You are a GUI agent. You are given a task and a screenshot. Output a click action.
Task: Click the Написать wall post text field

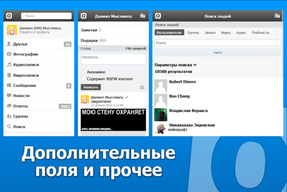(113, 59)
